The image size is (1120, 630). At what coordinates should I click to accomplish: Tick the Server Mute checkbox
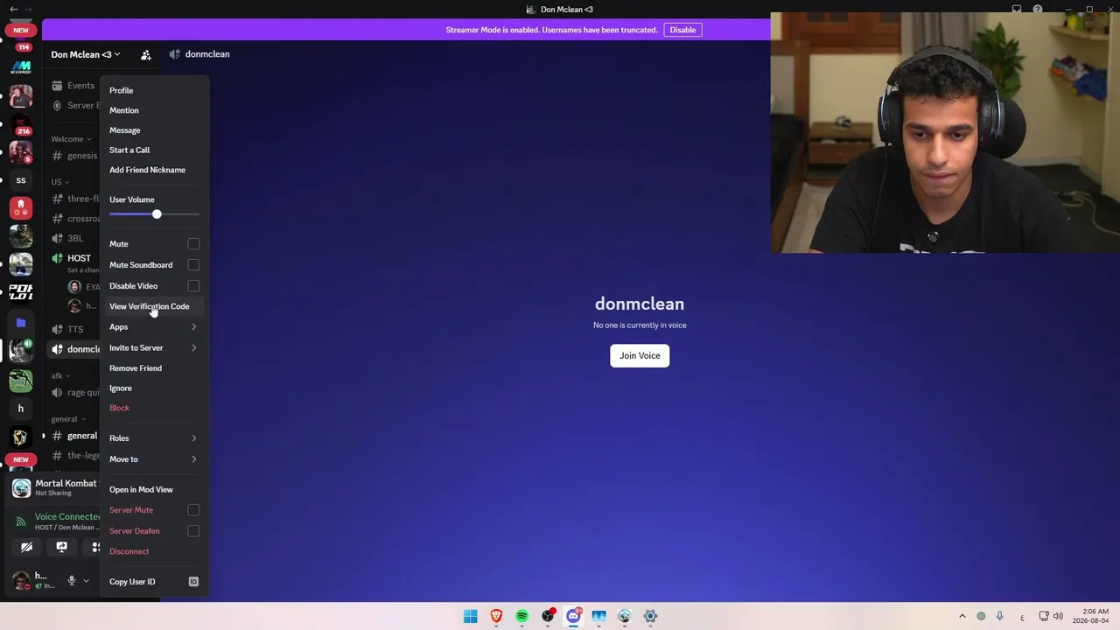tap(193, 510)
